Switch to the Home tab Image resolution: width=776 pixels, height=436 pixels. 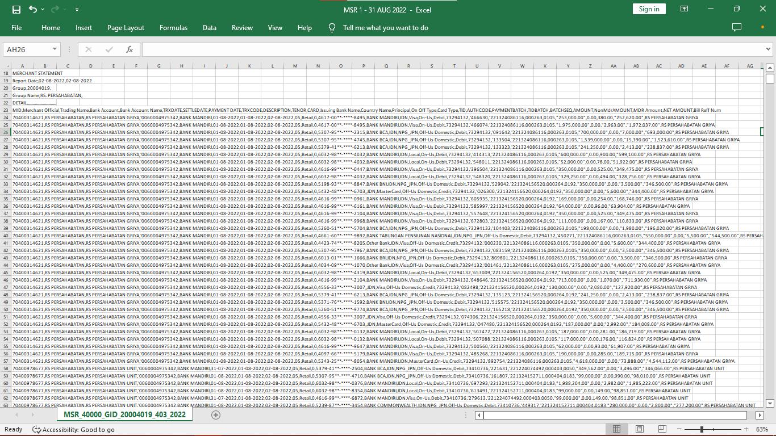pyautogui.click(x=51, y=27)
